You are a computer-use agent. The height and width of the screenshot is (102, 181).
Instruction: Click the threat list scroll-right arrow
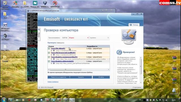pyautogui.click(x=109, y=69)
